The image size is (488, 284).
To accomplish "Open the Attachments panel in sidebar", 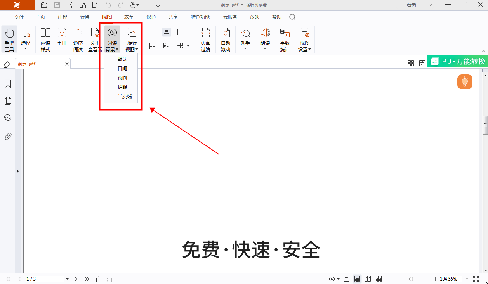I will coord(8,136).
